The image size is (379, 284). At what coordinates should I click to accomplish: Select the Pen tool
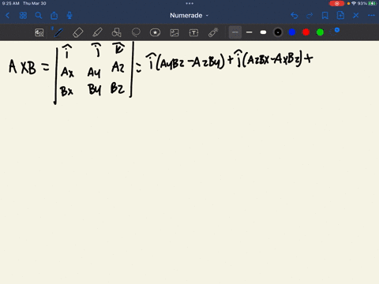point(58,32)
